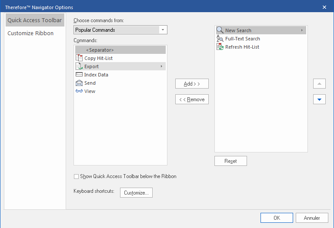Cancel with the Annuler button
The height and width of the screenshot is (228, 334).
click(x=312, y=218)
